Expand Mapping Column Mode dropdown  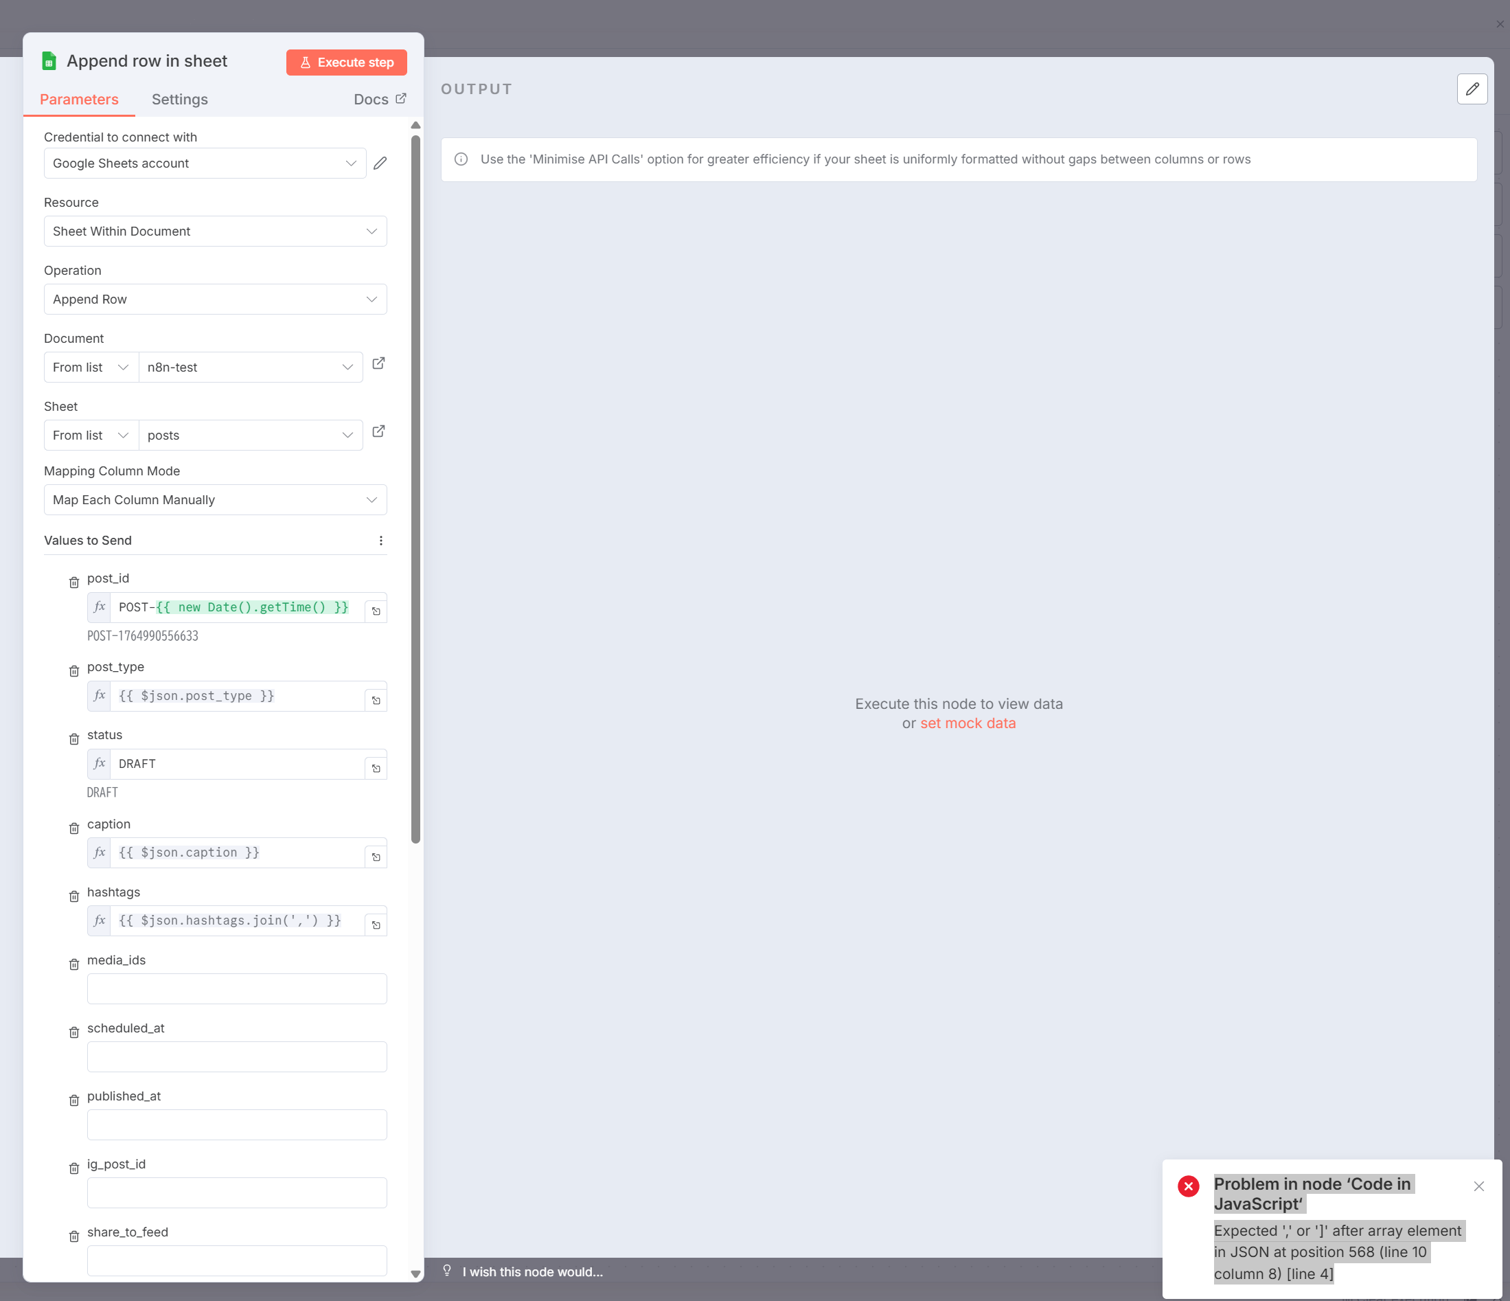point(215,500)
